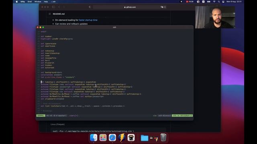Open kitty terminal from the Dock
Image resolution: width=257 pixels, height=144 pixels.
click(x=131, y=138)
